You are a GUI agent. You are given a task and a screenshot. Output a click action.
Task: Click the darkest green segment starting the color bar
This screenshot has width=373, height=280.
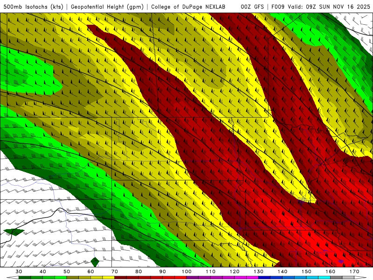click(25, 278)
